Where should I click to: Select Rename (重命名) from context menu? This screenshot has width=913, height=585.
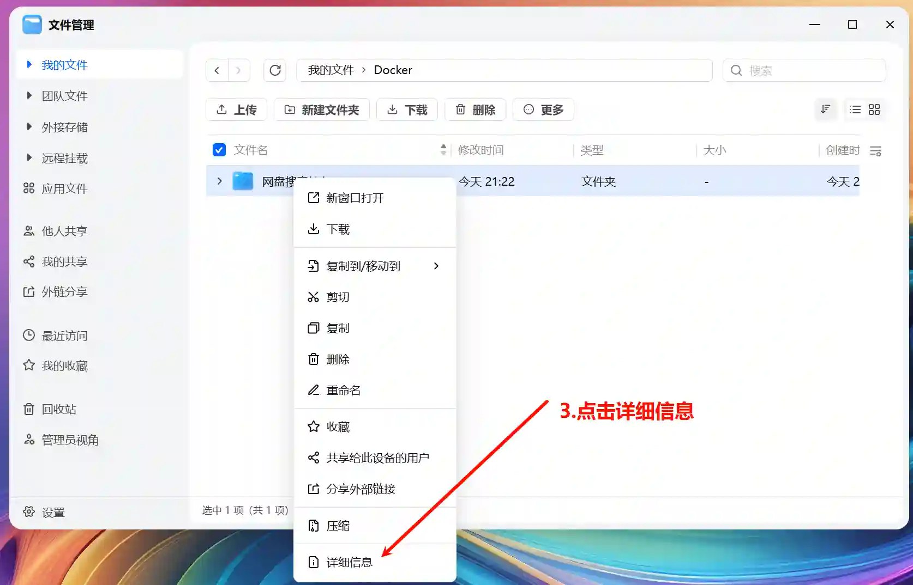tap(343, 390)
